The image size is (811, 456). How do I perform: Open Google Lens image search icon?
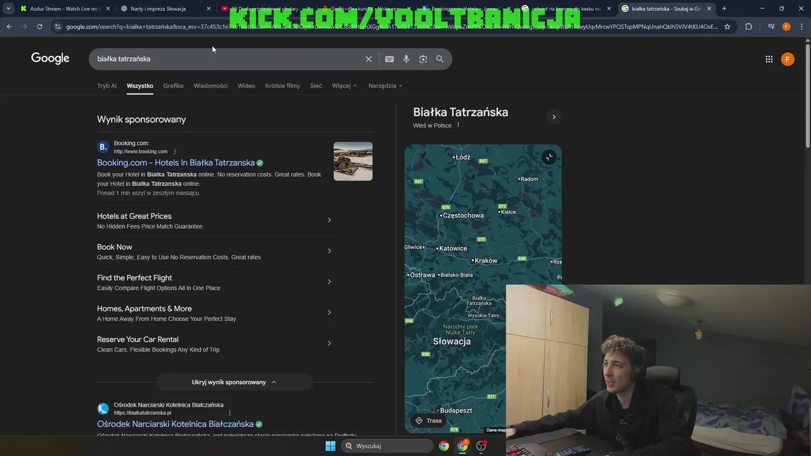tap(423, 59)
